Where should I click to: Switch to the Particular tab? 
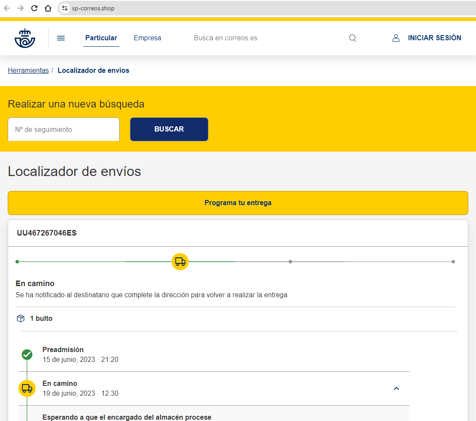tap(101, 38)
